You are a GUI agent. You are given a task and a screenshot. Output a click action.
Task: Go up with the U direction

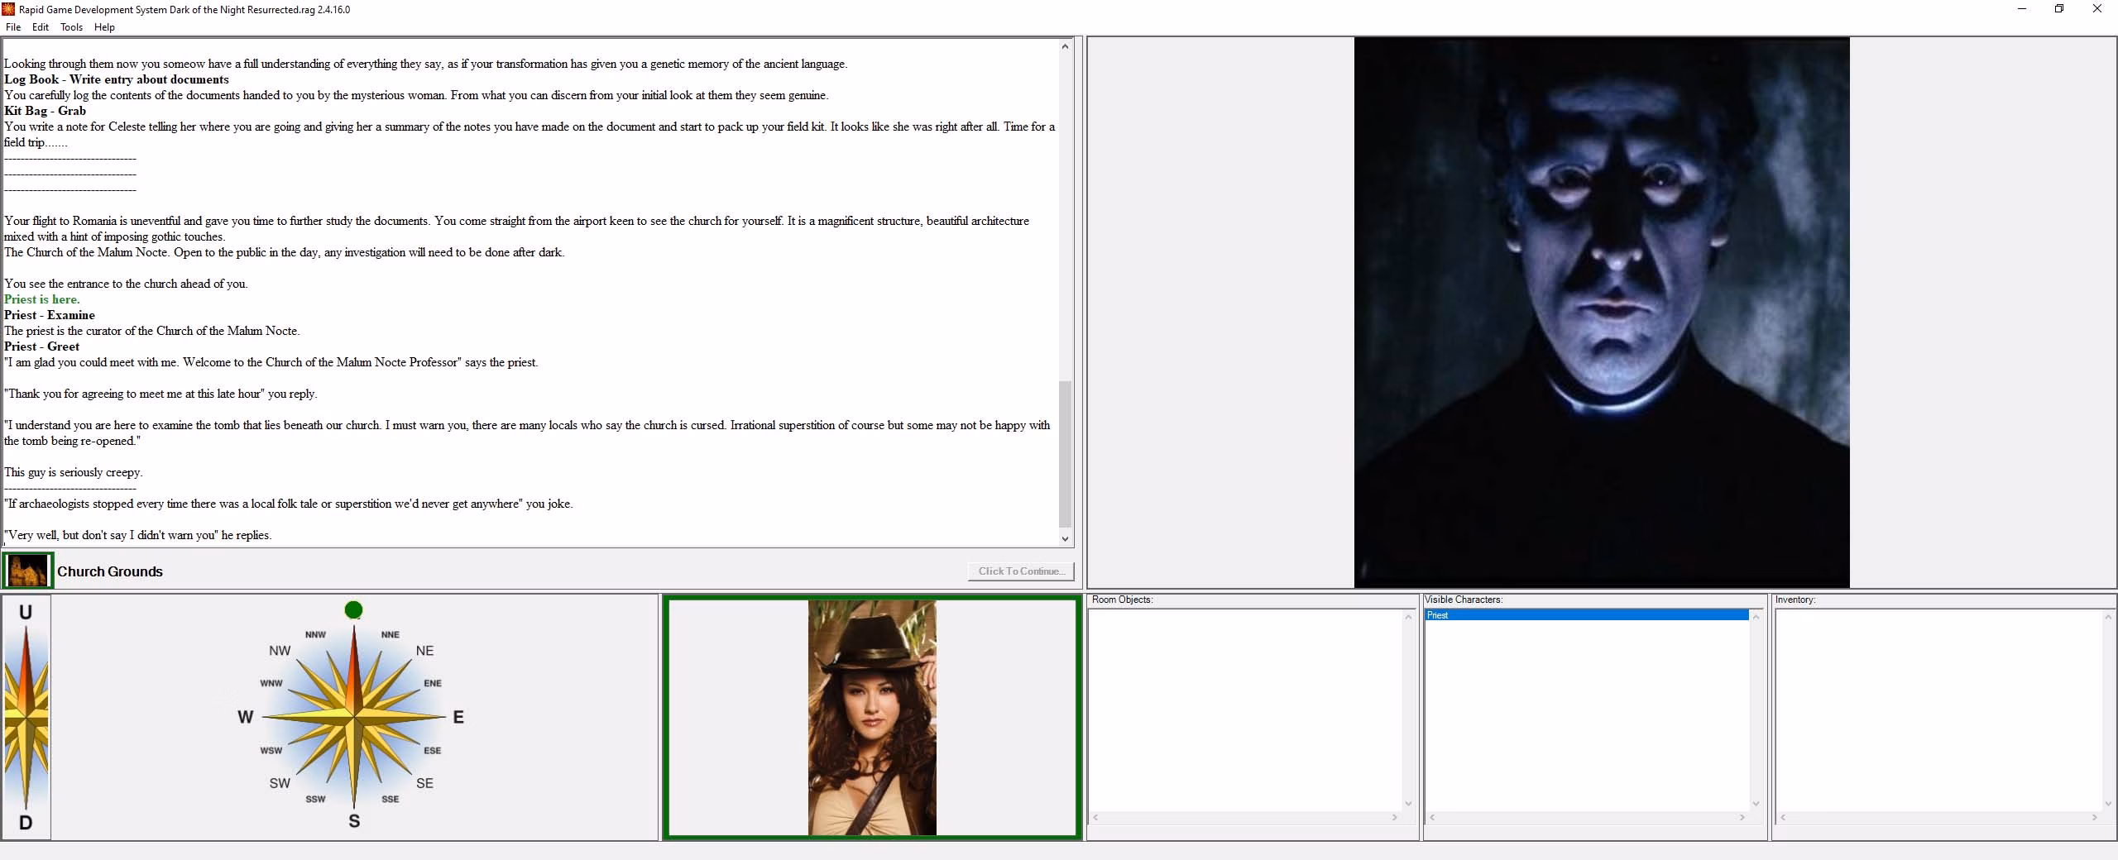click(26, 612)
